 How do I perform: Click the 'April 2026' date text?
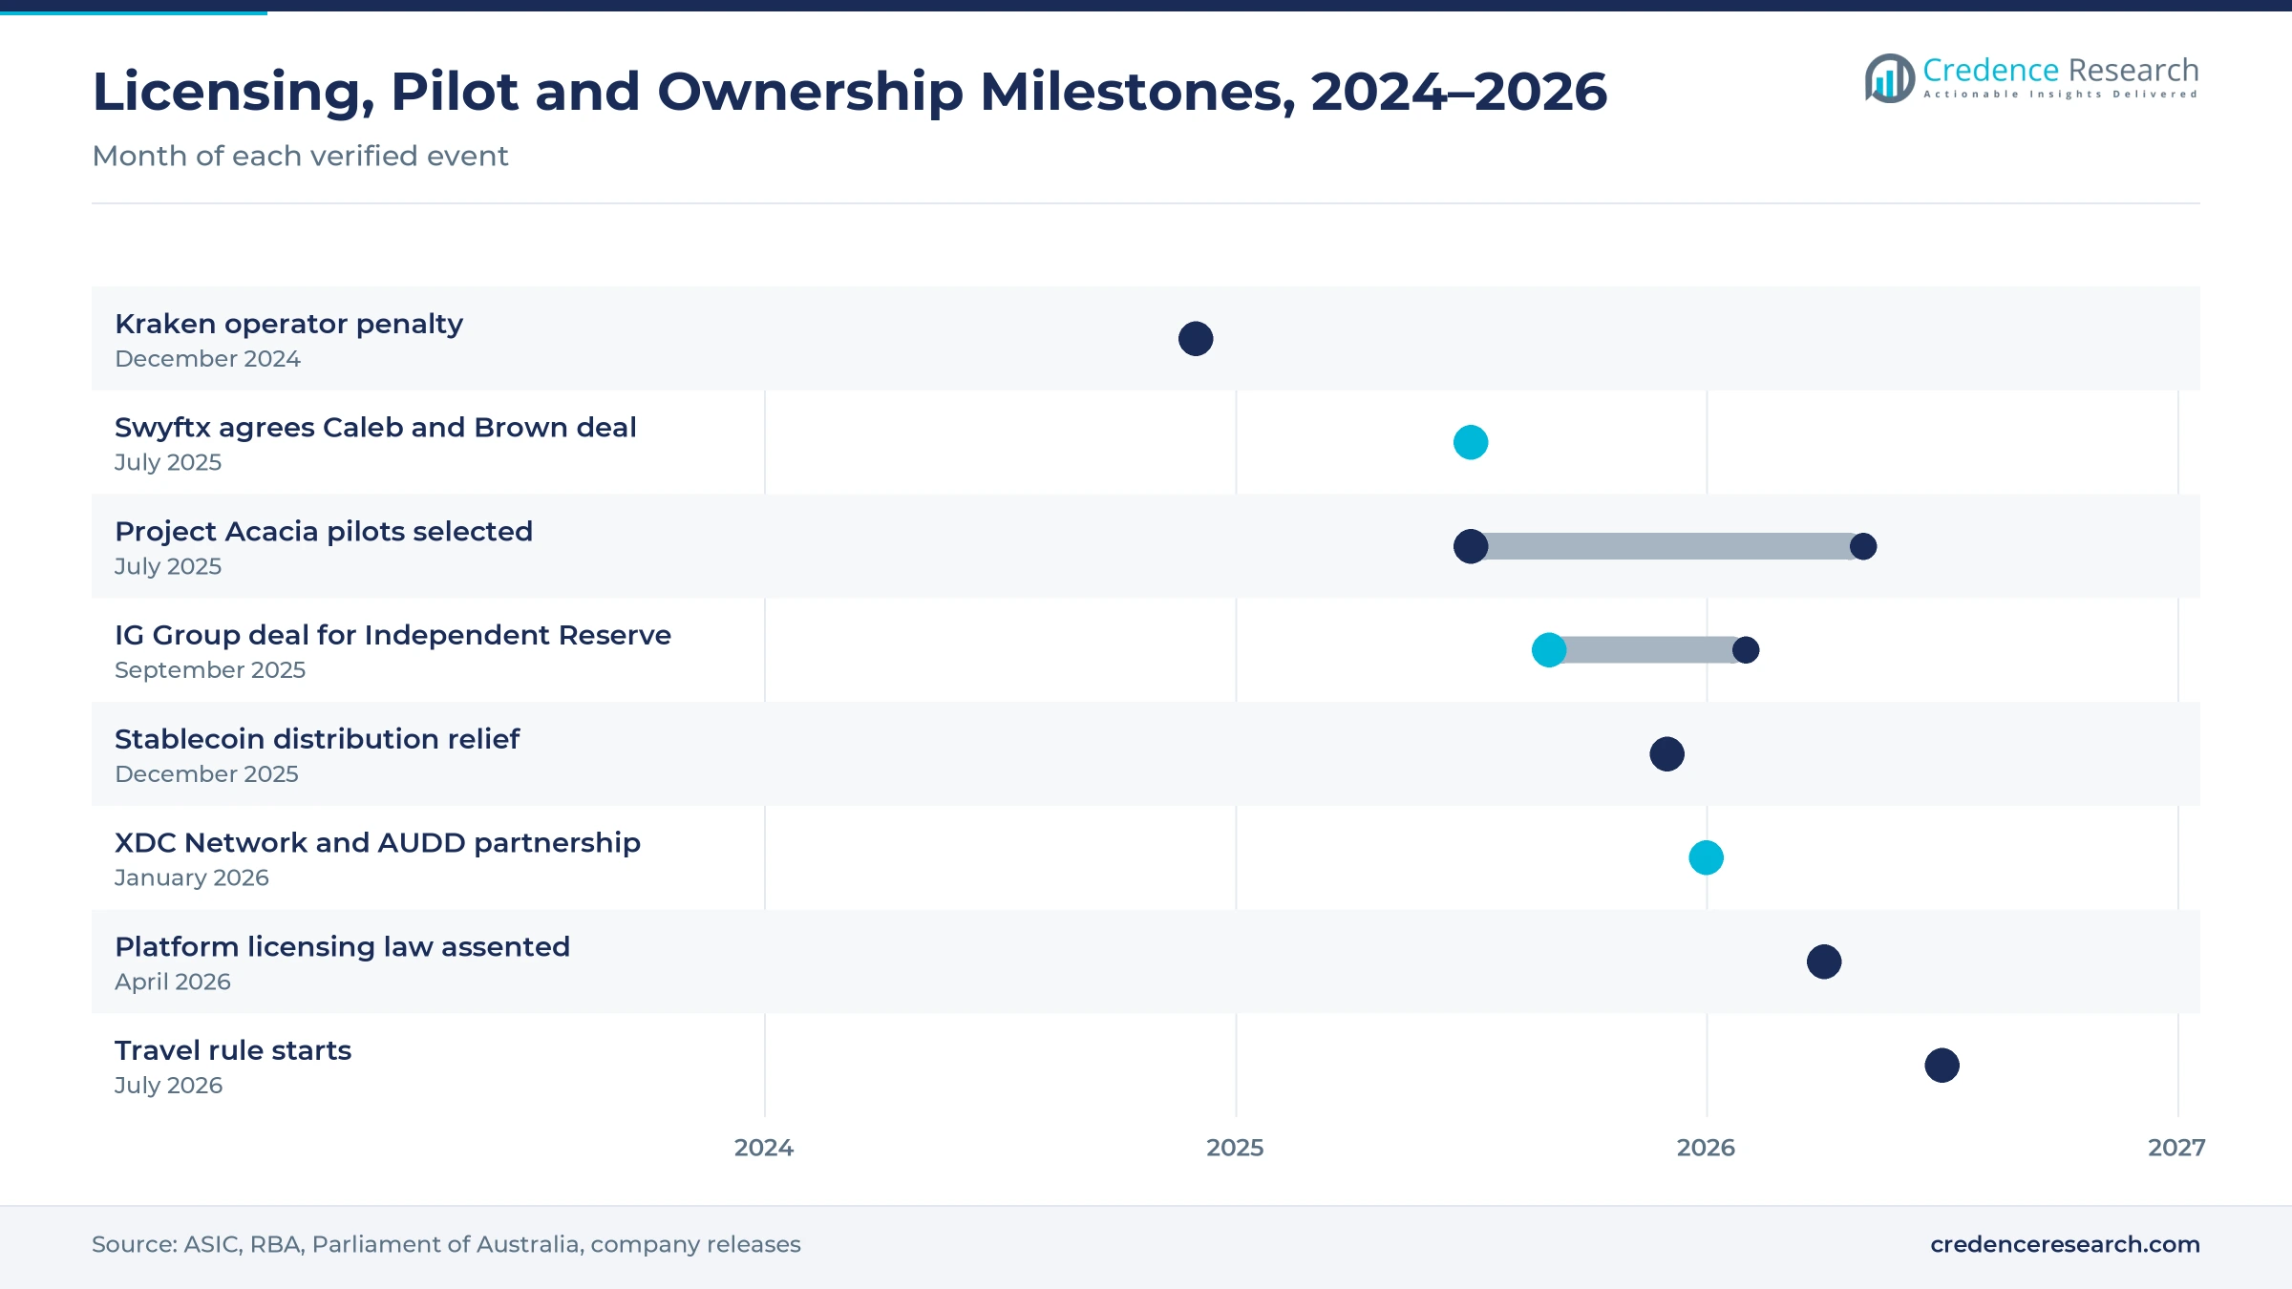pos(173,982)
